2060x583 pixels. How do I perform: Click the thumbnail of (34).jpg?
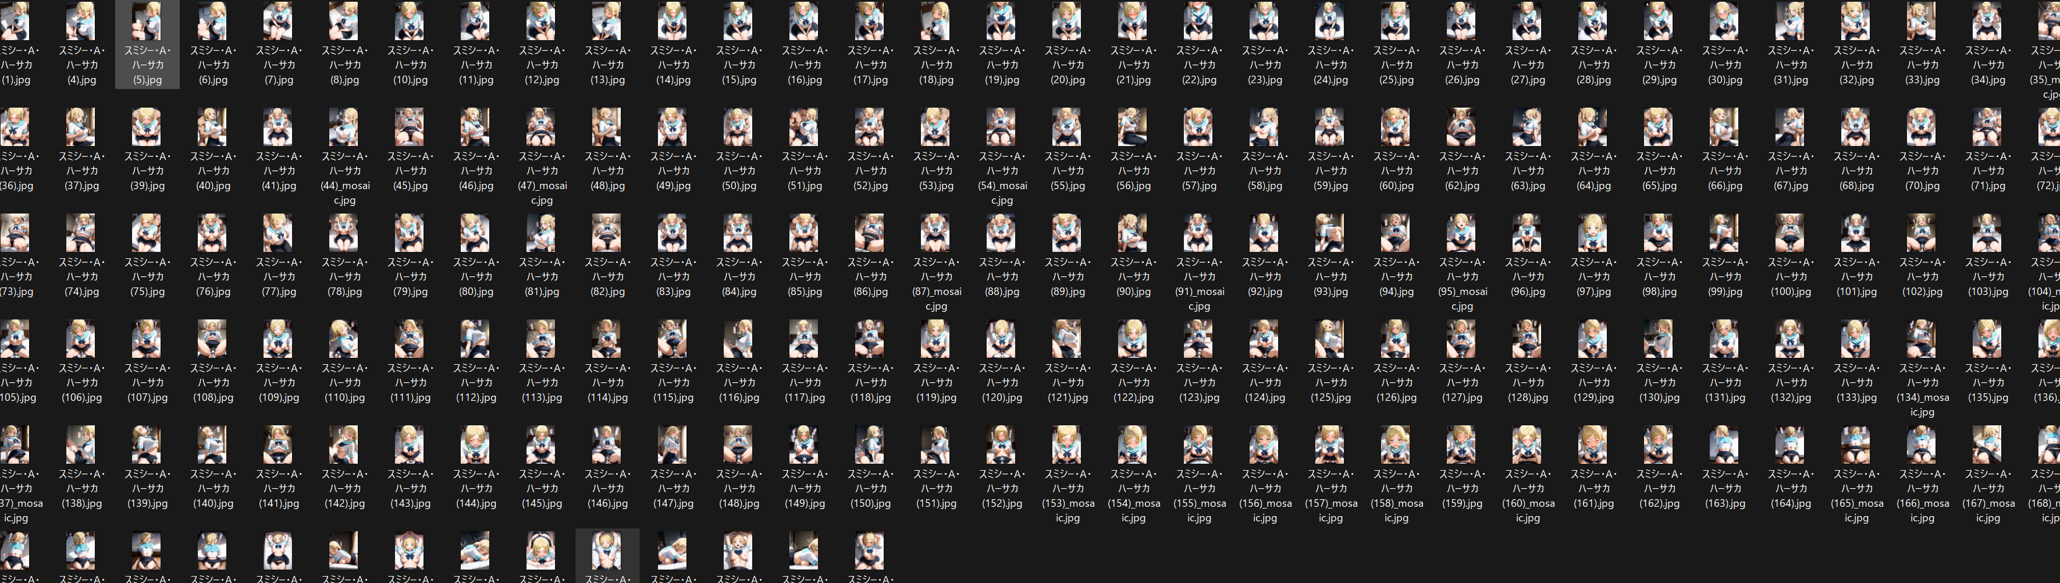(x=1987, y=20)
